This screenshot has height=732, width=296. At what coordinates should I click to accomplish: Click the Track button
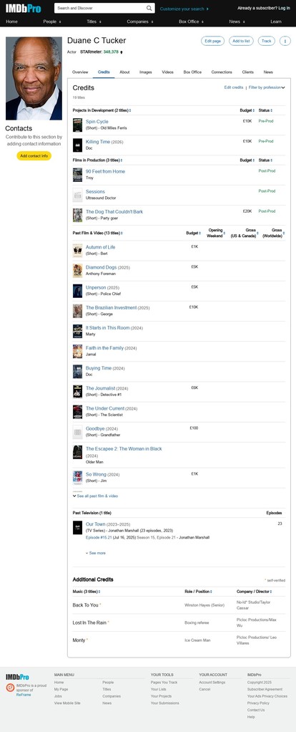(266, 41)
